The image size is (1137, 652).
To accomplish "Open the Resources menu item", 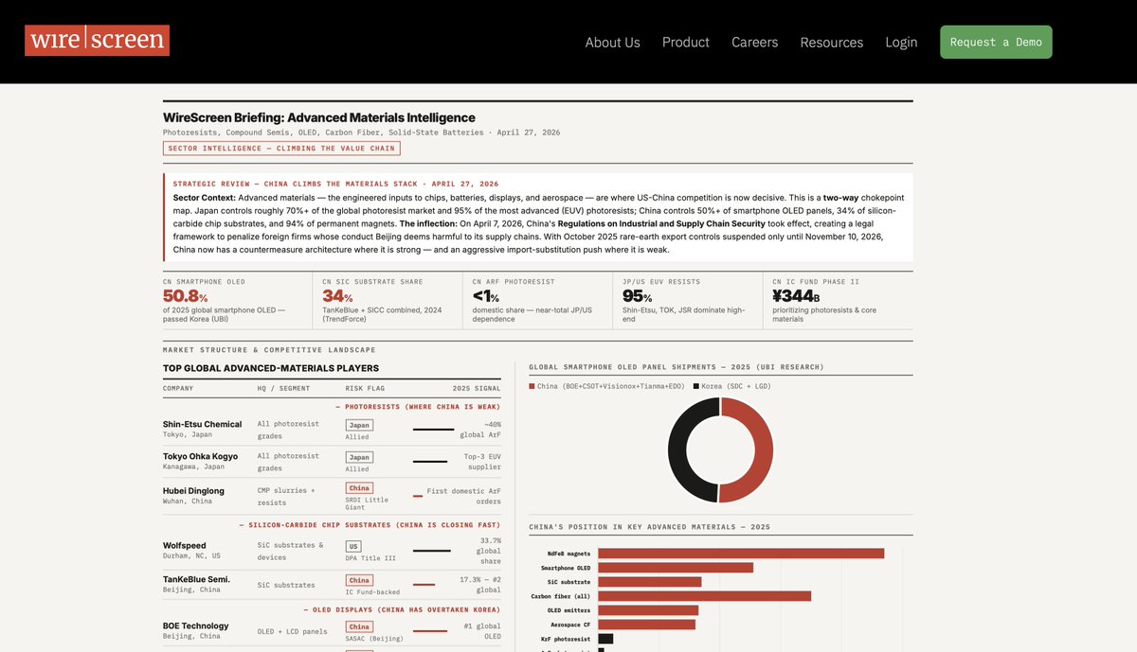I will click(x=832, y=43).
